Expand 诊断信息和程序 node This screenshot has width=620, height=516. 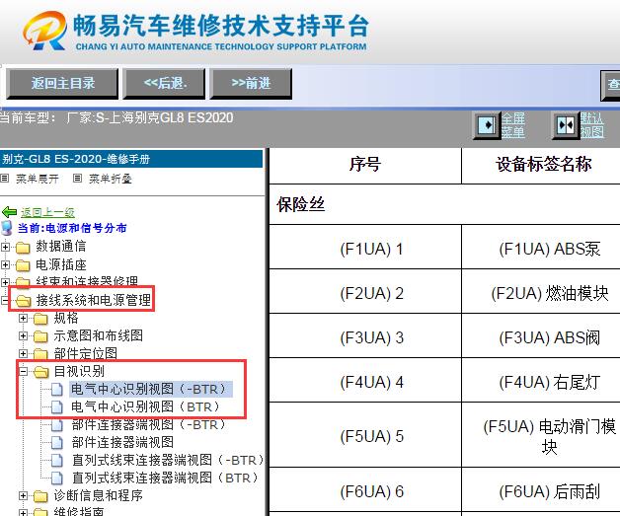tap(24, 495)
